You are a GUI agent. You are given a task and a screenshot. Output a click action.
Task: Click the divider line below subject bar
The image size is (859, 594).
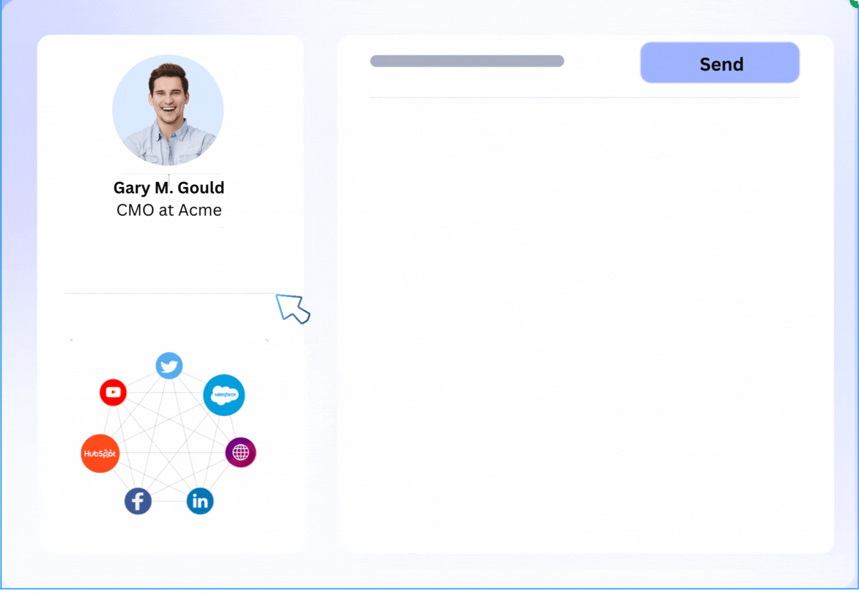coord(585,98)
